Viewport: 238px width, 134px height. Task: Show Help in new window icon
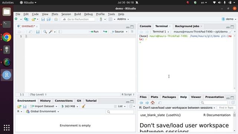pyautogui.click(x=160, y=103)
